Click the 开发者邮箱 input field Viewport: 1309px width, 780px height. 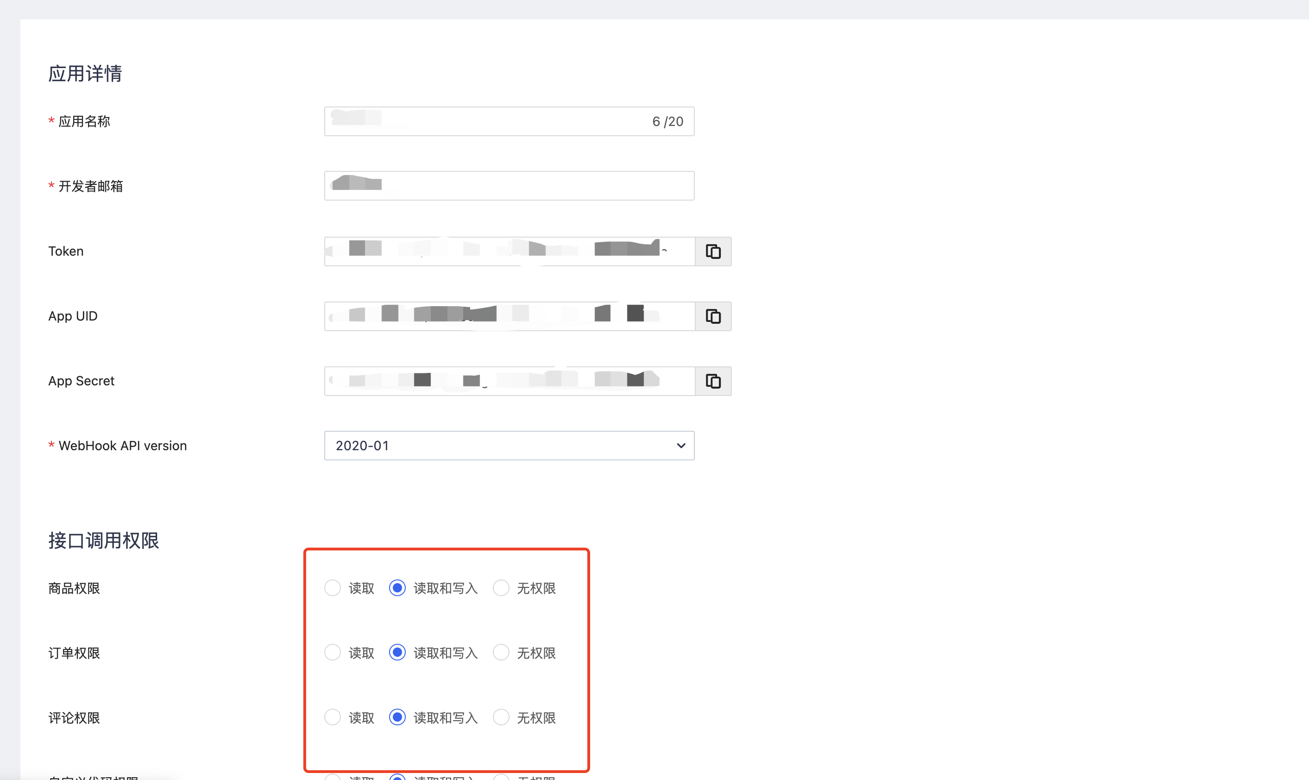click(509, 186)
